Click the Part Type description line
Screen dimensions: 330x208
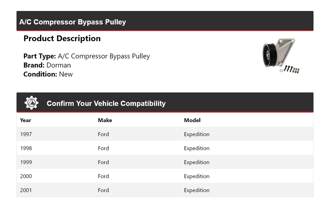(x=87, y=56)
